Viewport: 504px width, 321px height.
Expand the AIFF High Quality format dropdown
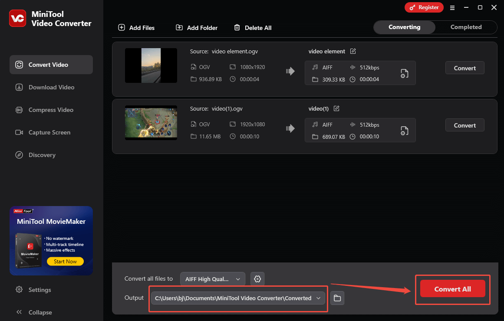point(213,279)
